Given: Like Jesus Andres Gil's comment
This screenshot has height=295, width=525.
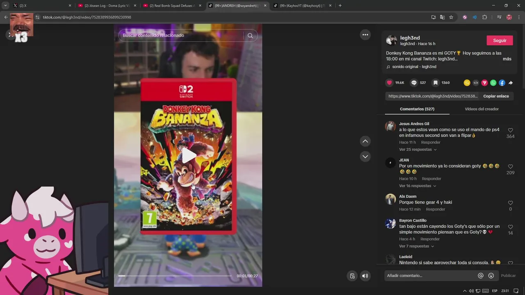Looking at the screenshot, I should (510, 130).
